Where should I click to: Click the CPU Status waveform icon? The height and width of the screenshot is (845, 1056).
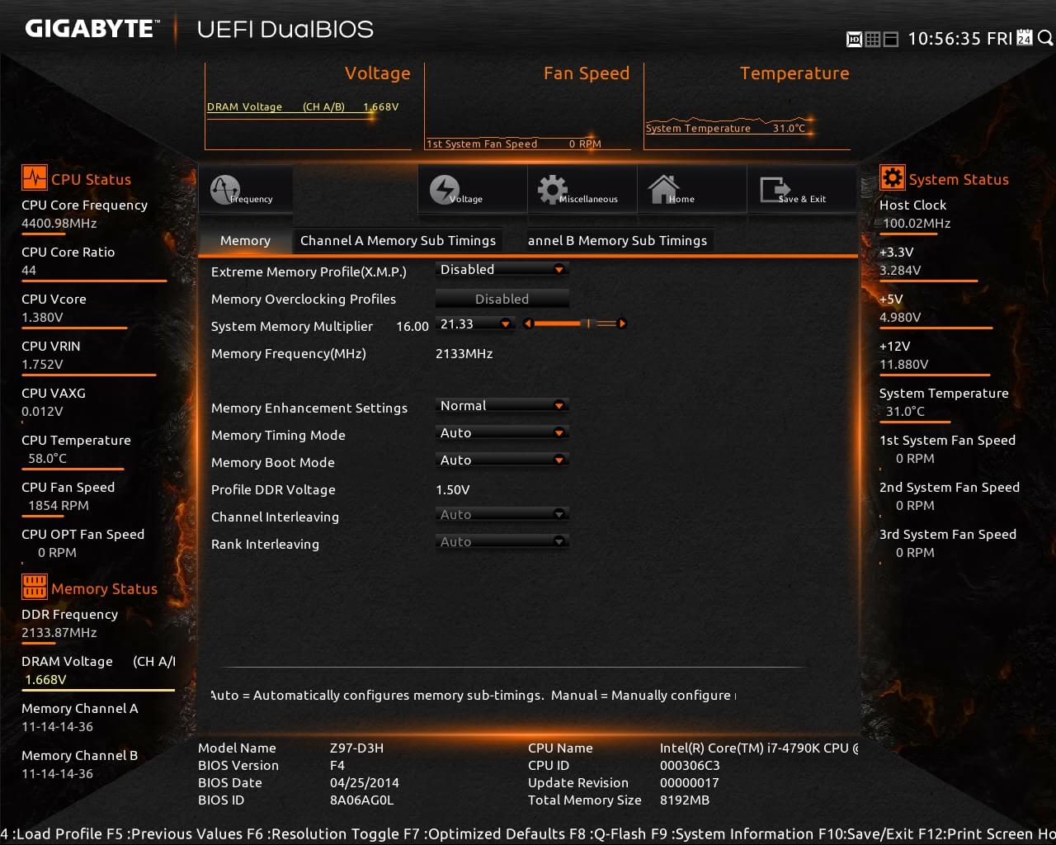click(35, 178)
